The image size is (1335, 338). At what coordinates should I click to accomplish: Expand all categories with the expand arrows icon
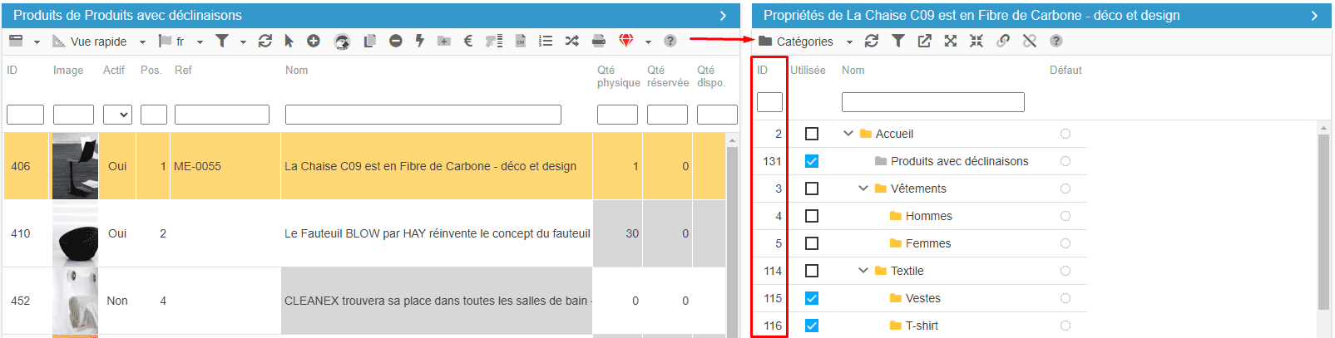950,41
